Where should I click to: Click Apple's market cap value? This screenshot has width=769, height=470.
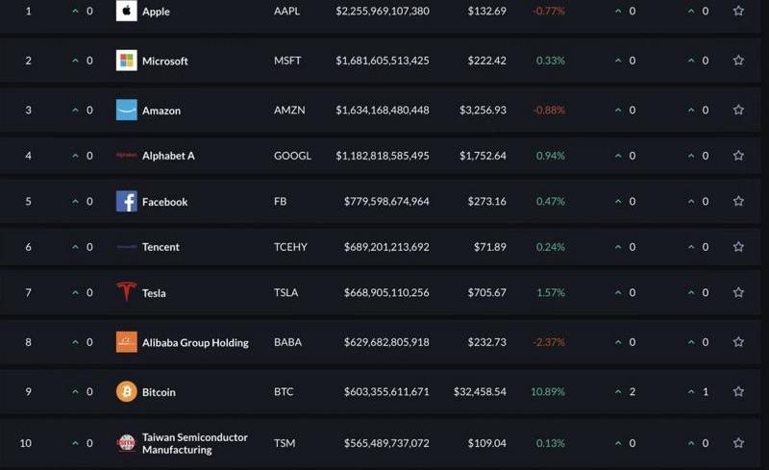click(382, 12)
